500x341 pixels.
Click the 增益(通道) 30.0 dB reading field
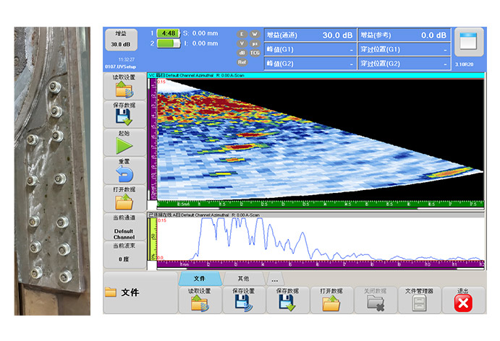pos(311,35)
